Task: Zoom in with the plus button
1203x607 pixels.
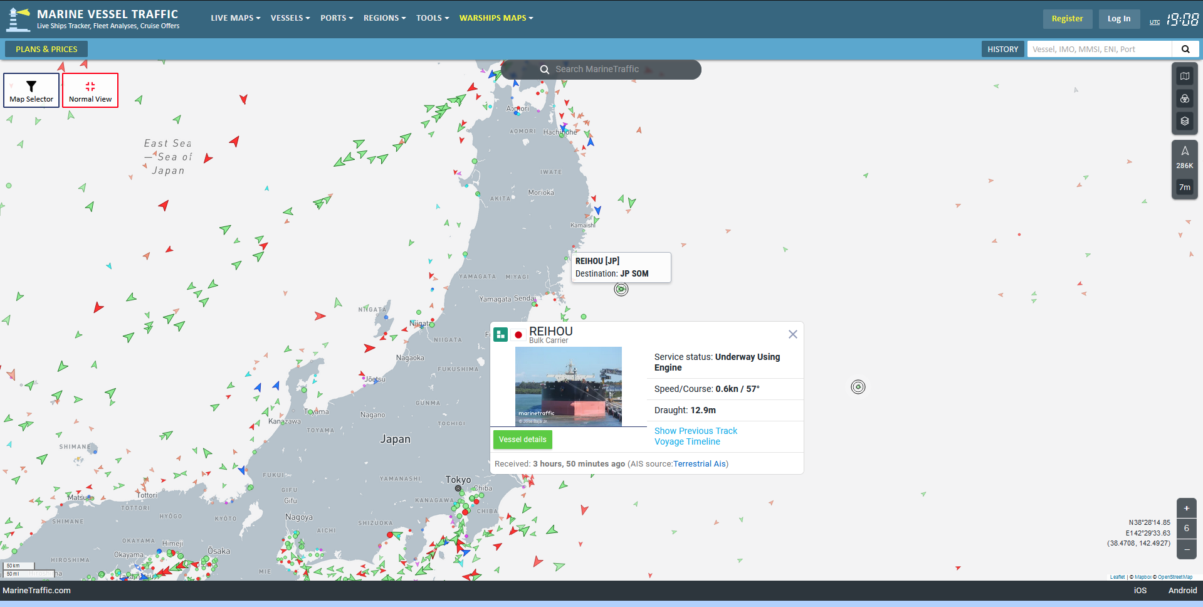Action: [1187, 508]
